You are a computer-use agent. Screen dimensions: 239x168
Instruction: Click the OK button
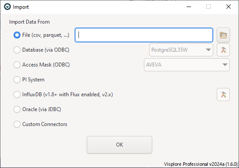coord(119,145)
